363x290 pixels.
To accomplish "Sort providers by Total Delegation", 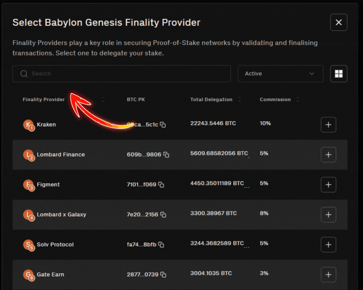I will [x=239, y=99].
